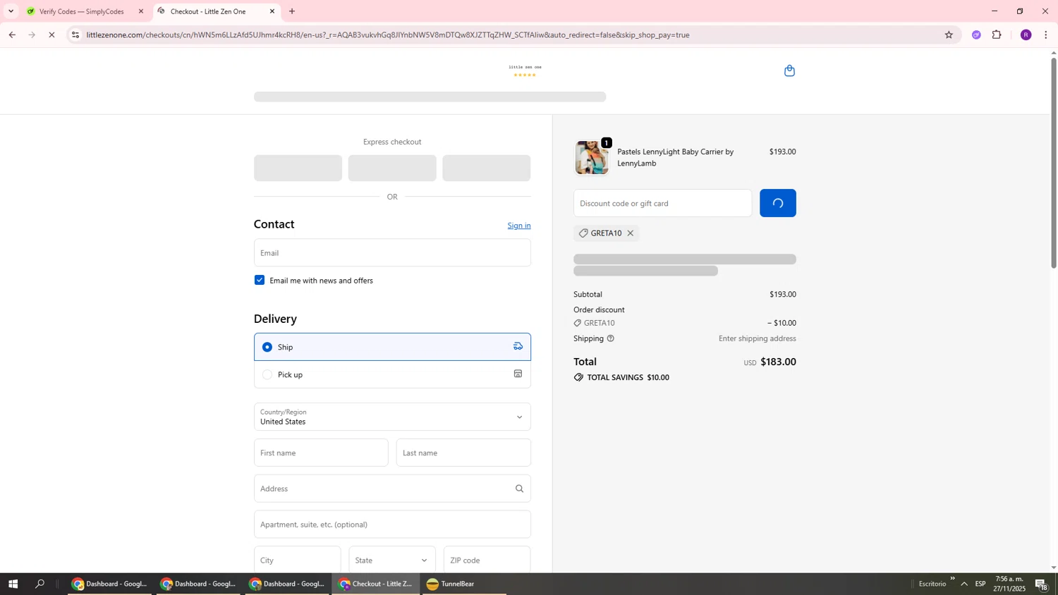Bookmark this page with star icon

click(949, 35)
